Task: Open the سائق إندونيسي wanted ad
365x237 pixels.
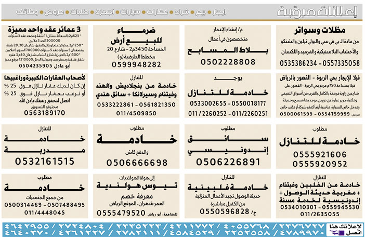Action: coord(228,146)
